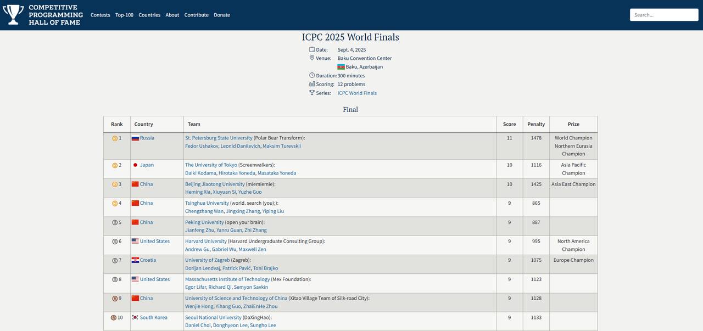Click the South Korea flag icon
This screenshot has width=703, height=331.
point(135,317)
